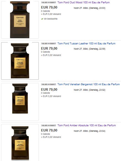121x161 pixels.
Task: Click the Amber Absolute bottle thumbnail
Action: (x=20, y=143)
